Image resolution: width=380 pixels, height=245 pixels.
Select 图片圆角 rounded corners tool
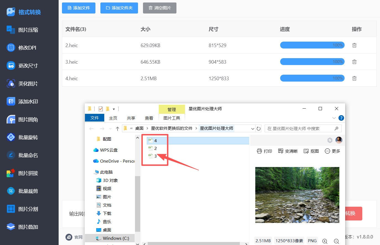22,119
